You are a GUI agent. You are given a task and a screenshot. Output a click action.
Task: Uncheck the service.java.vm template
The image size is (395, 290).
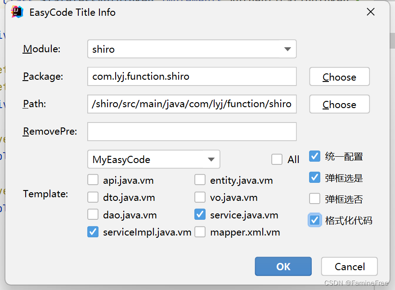point(200,215)
